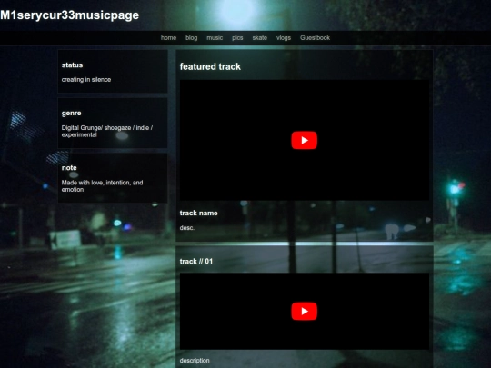Click the 'genre' sidebar heading
Image resolution: width=491 pixels, height=368 pixels.
71,114
